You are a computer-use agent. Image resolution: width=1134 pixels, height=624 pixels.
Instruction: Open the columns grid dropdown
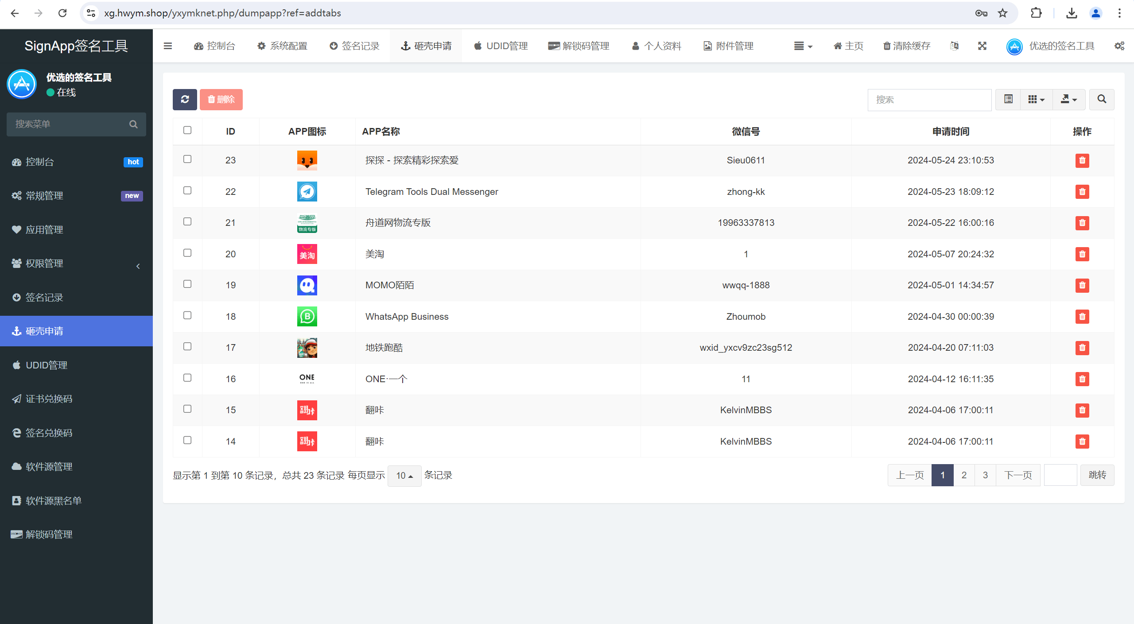1036,99
